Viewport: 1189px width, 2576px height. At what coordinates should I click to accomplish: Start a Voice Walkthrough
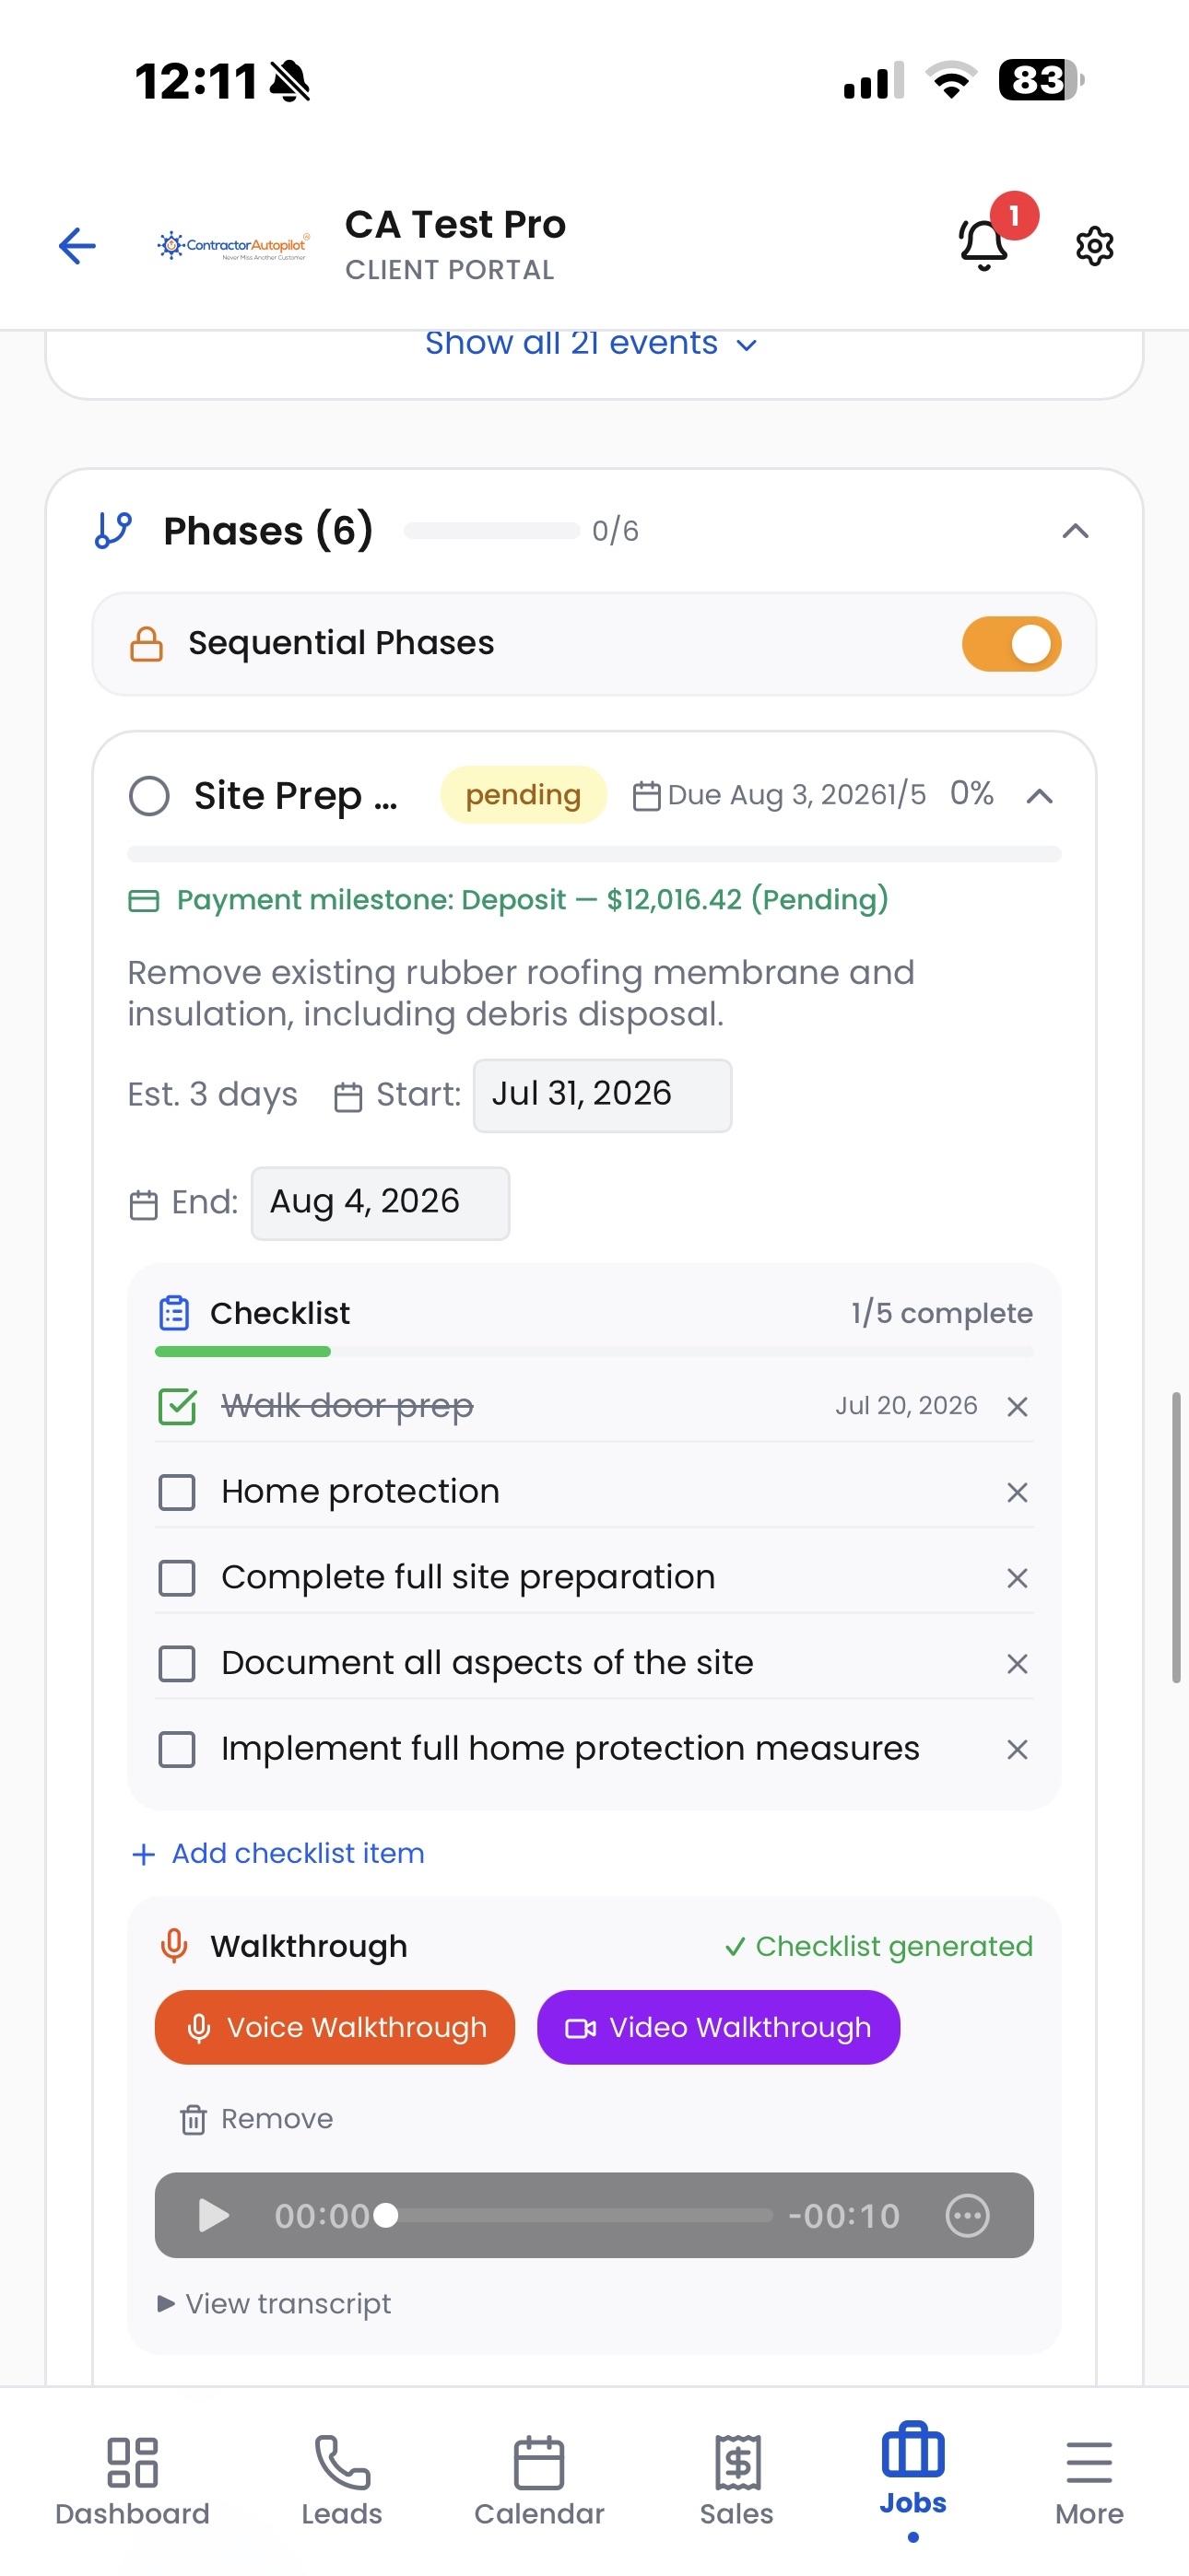point(335,2027)
